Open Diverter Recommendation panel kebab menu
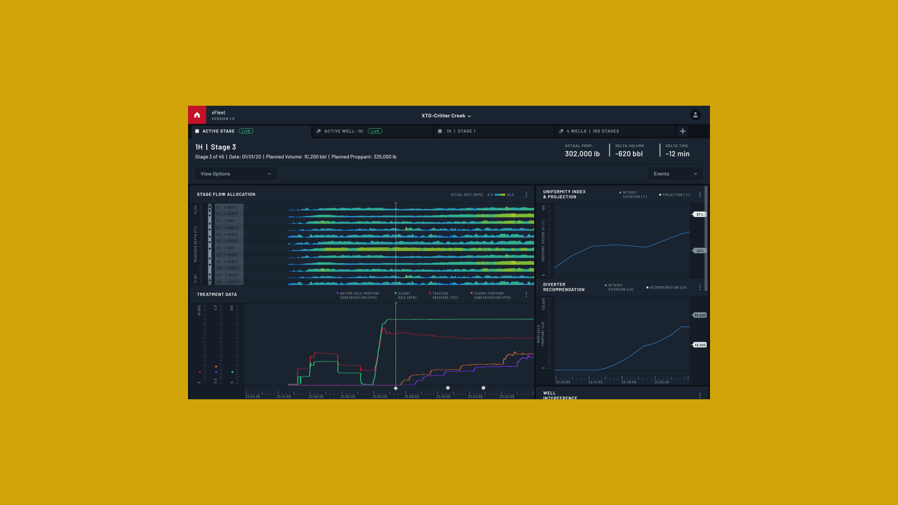The image size is (898, 505). point(700,288)
